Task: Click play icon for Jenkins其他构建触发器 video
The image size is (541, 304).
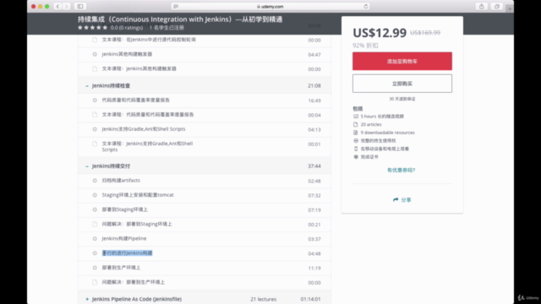Action: click(x=95, y=54)
